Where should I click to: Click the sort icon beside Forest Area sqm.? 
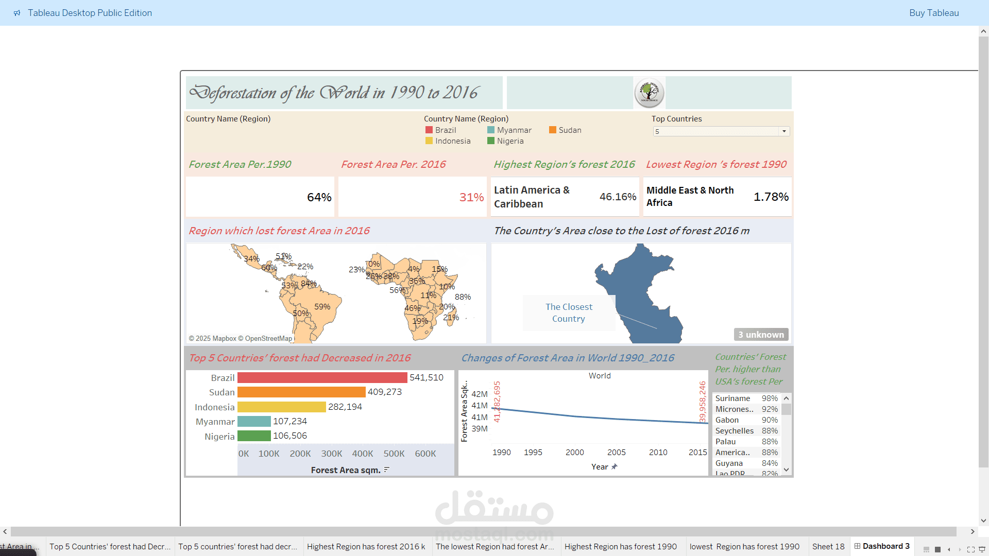click(x=387, y=470)
